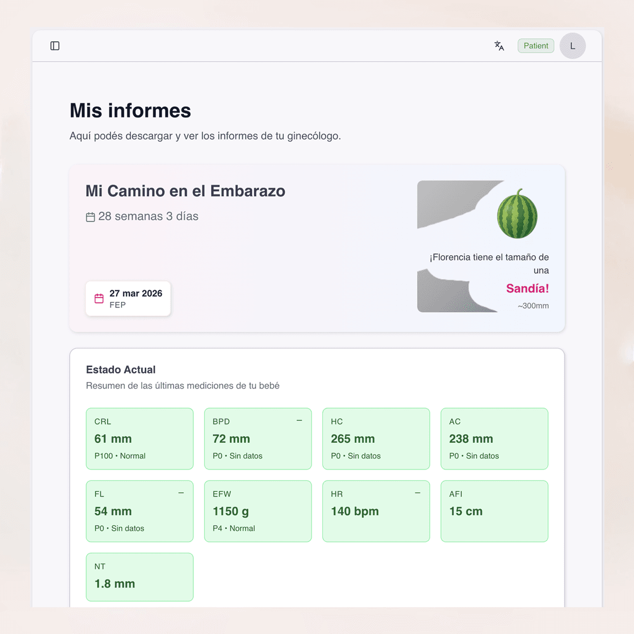The width and height of the screenshot is (634, 634).
Task: Click the trend dash icon on FL card
Action: 181,493
